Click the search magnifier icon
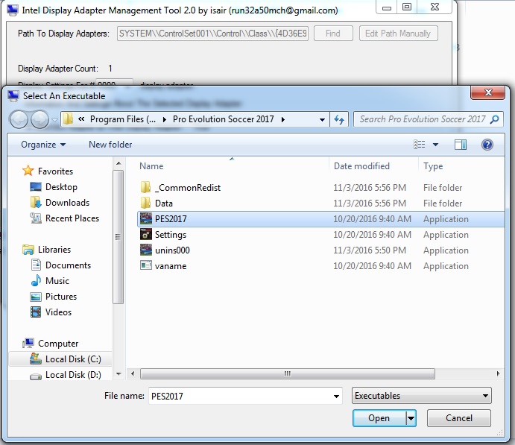This screenshot has height=445, width=515. pyautogui.click(x=494, y=119)
